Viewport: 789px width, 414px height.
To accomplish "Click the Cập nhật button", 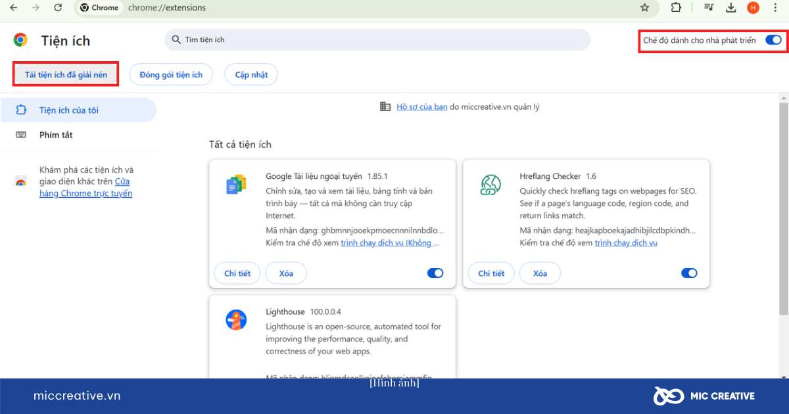I will tap(251, 75).
